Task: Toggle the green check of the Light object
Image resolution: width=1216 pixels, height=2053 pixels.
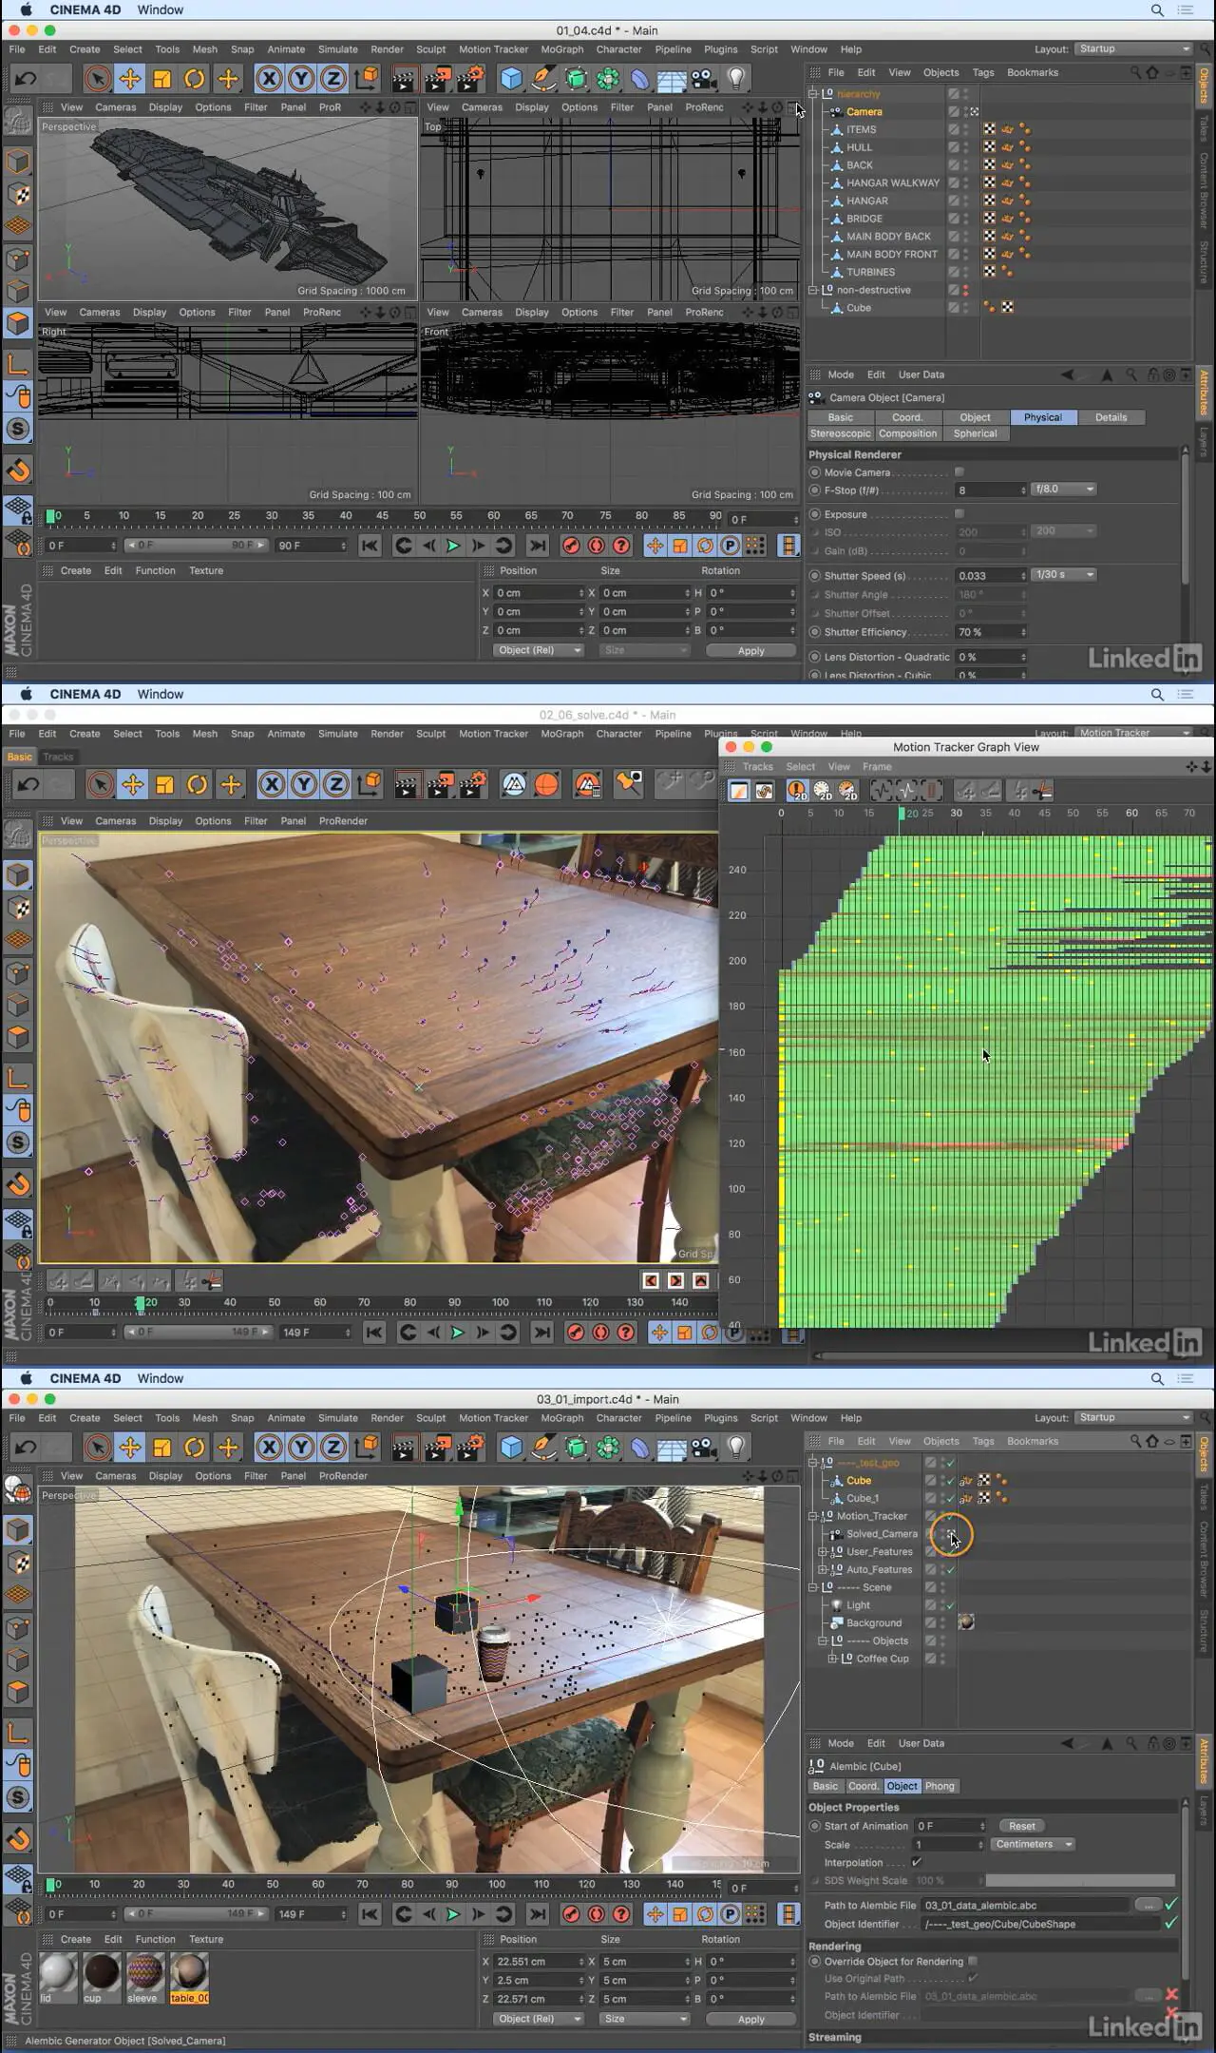Action: 950,1605
